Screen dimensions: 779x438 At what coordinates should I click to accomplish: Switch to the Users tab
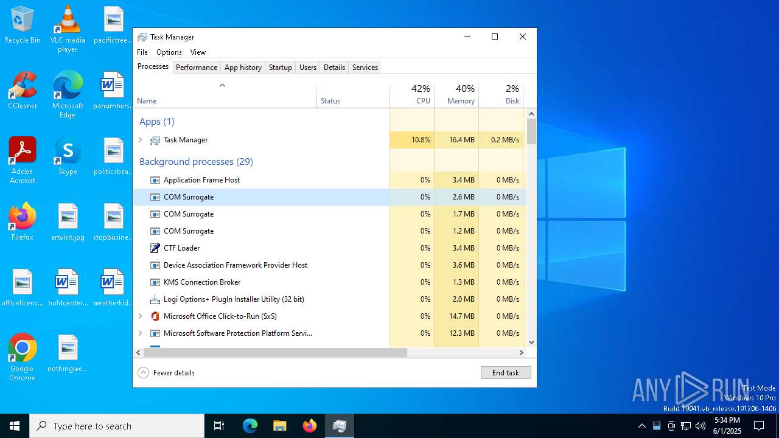coord(308,68)
